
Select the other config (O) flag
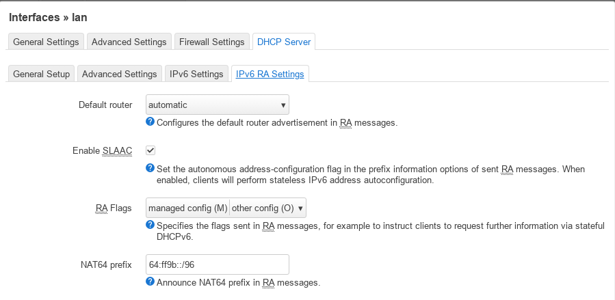click(263, 208)
